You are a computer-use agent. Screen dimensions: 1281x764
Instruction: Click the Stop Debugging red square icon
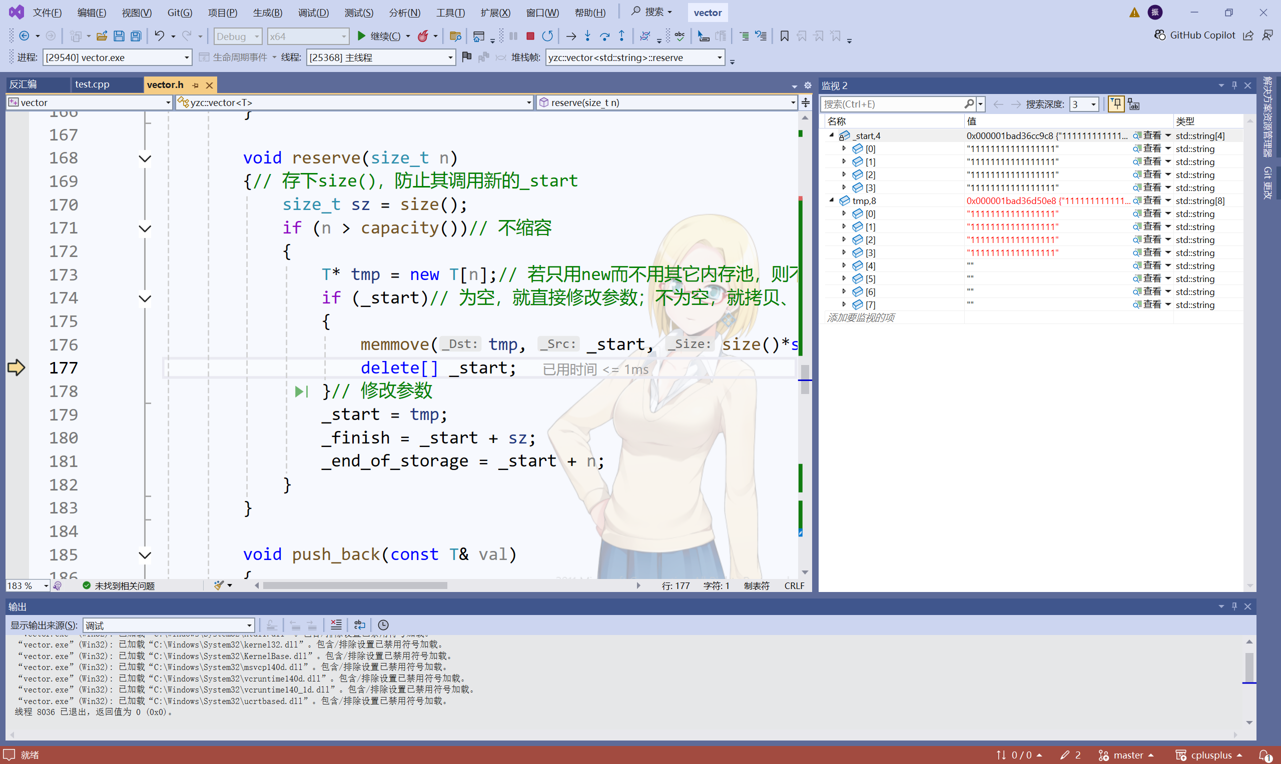[x=530, y=36]
